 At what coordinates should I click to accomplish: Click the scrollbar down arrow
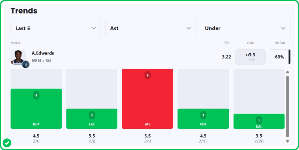(287, 141)
